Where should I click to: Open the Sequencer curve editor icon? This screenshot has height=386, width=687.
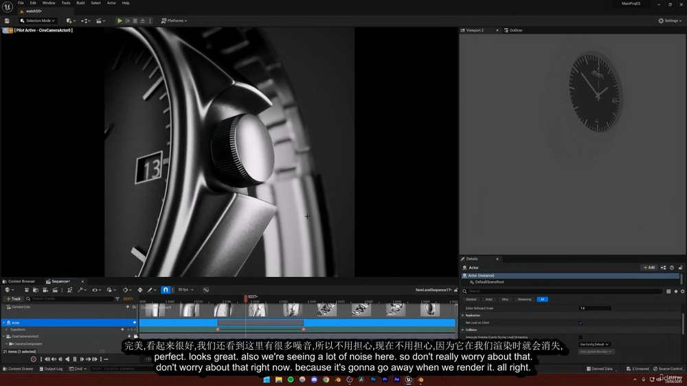pos(206,290)
